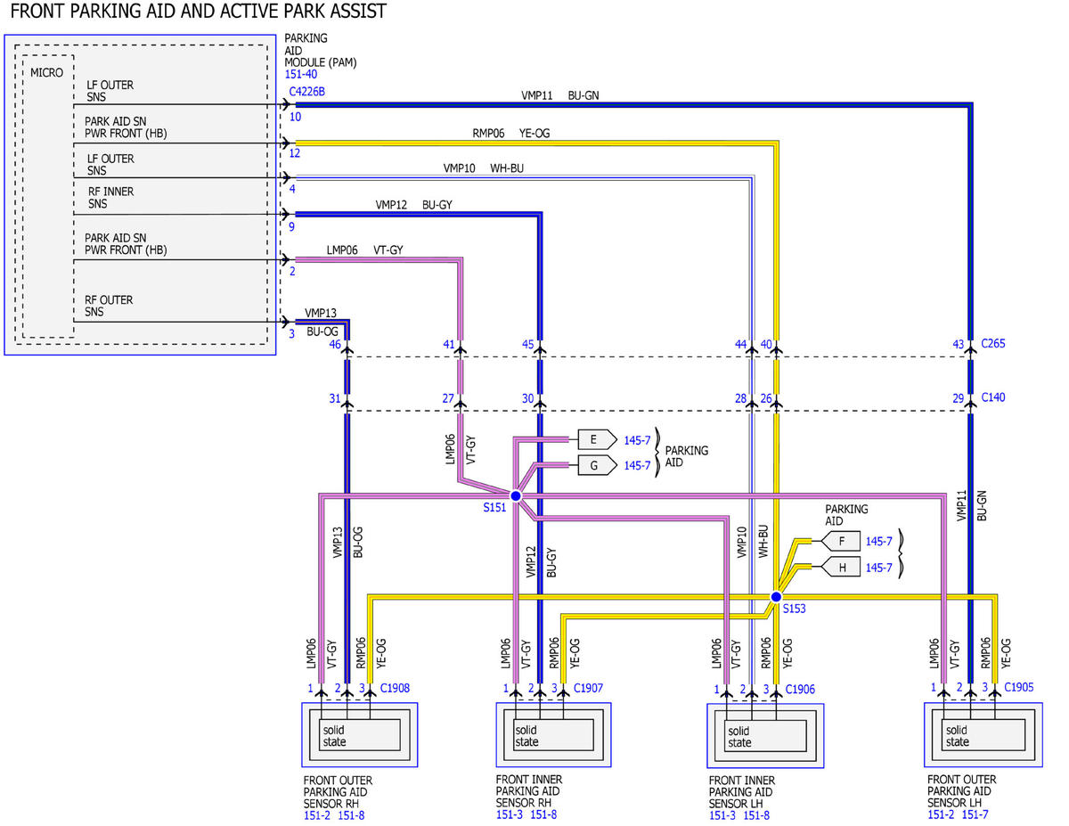Screen dimensions: 1069x826
Task: Click off-page connector E
Action: click(x=597, y=439)
